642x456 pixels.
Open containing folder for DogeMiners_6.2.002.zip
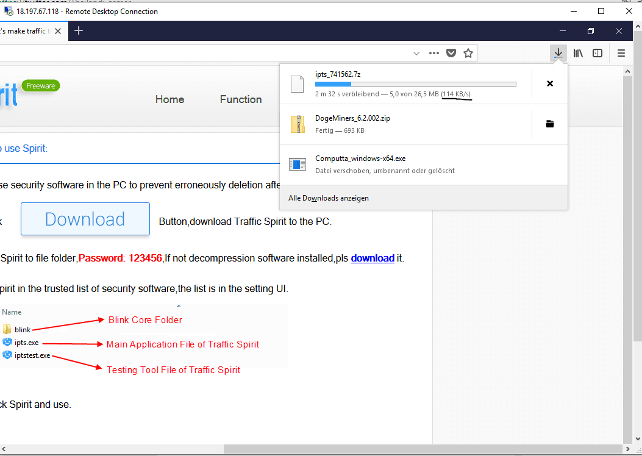[x=550, y=124]
